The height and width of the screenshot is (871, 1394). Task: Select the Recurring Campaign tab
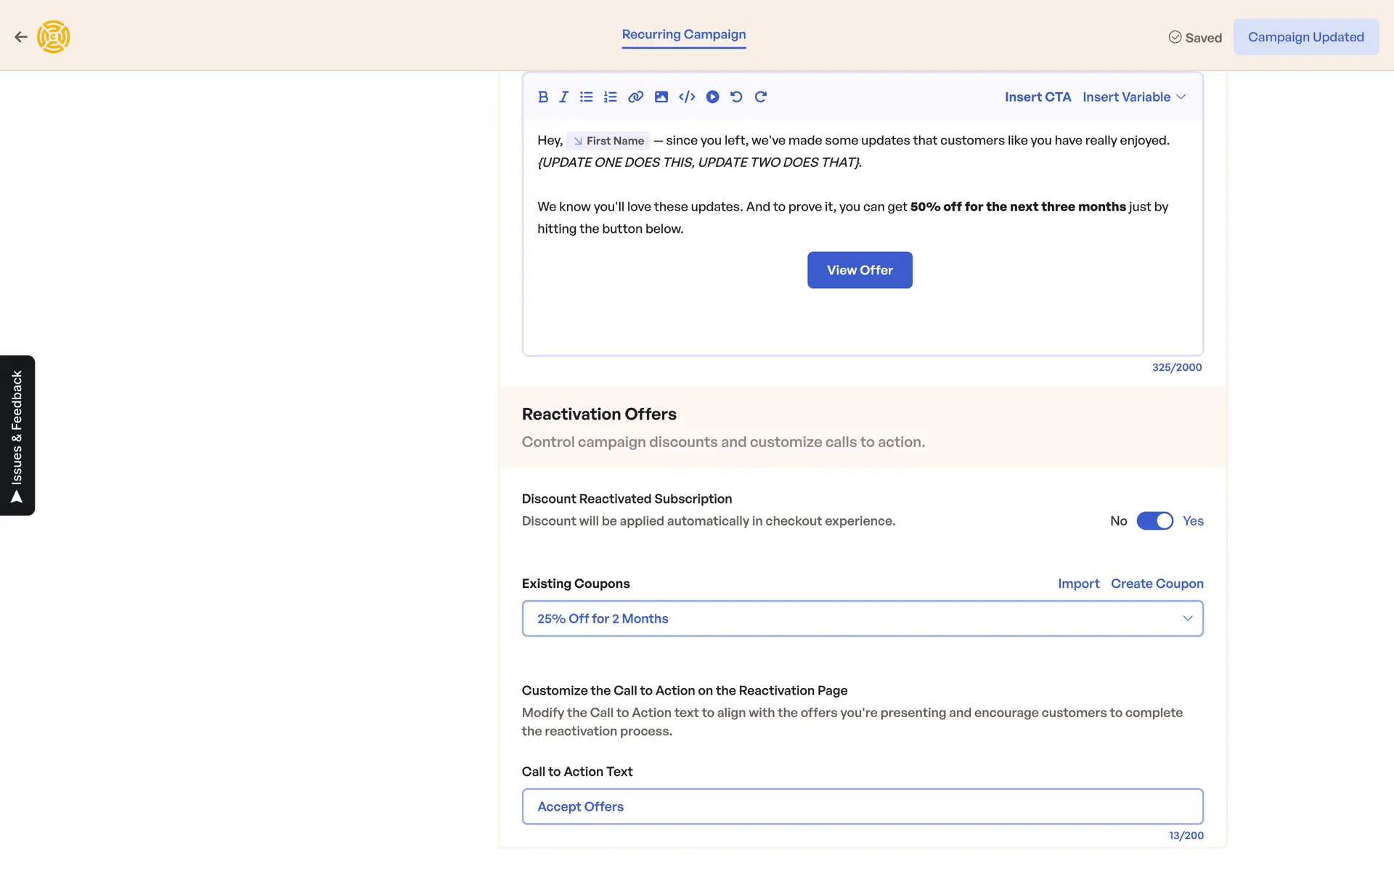pos(683,34)
